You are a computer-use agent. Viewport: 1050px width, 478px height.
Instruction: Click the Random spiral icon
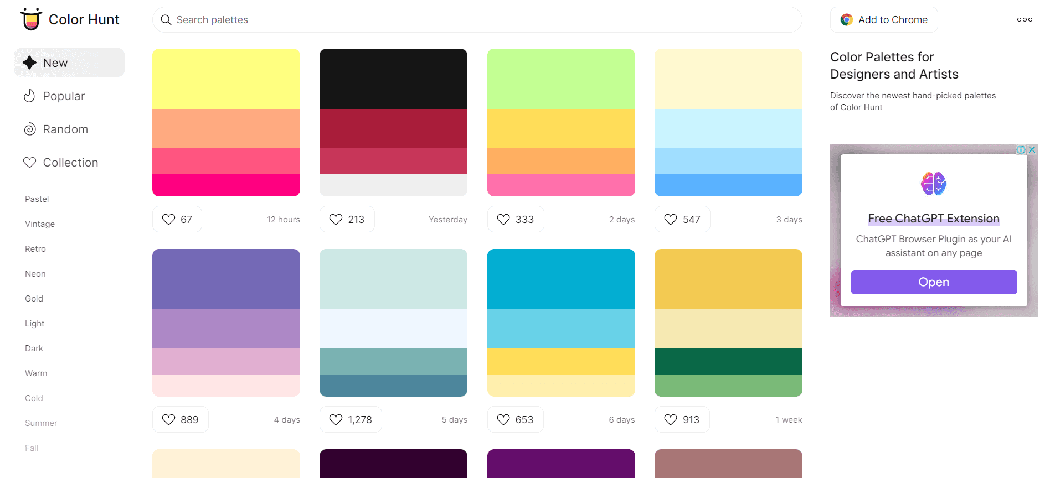coord(29,129)
